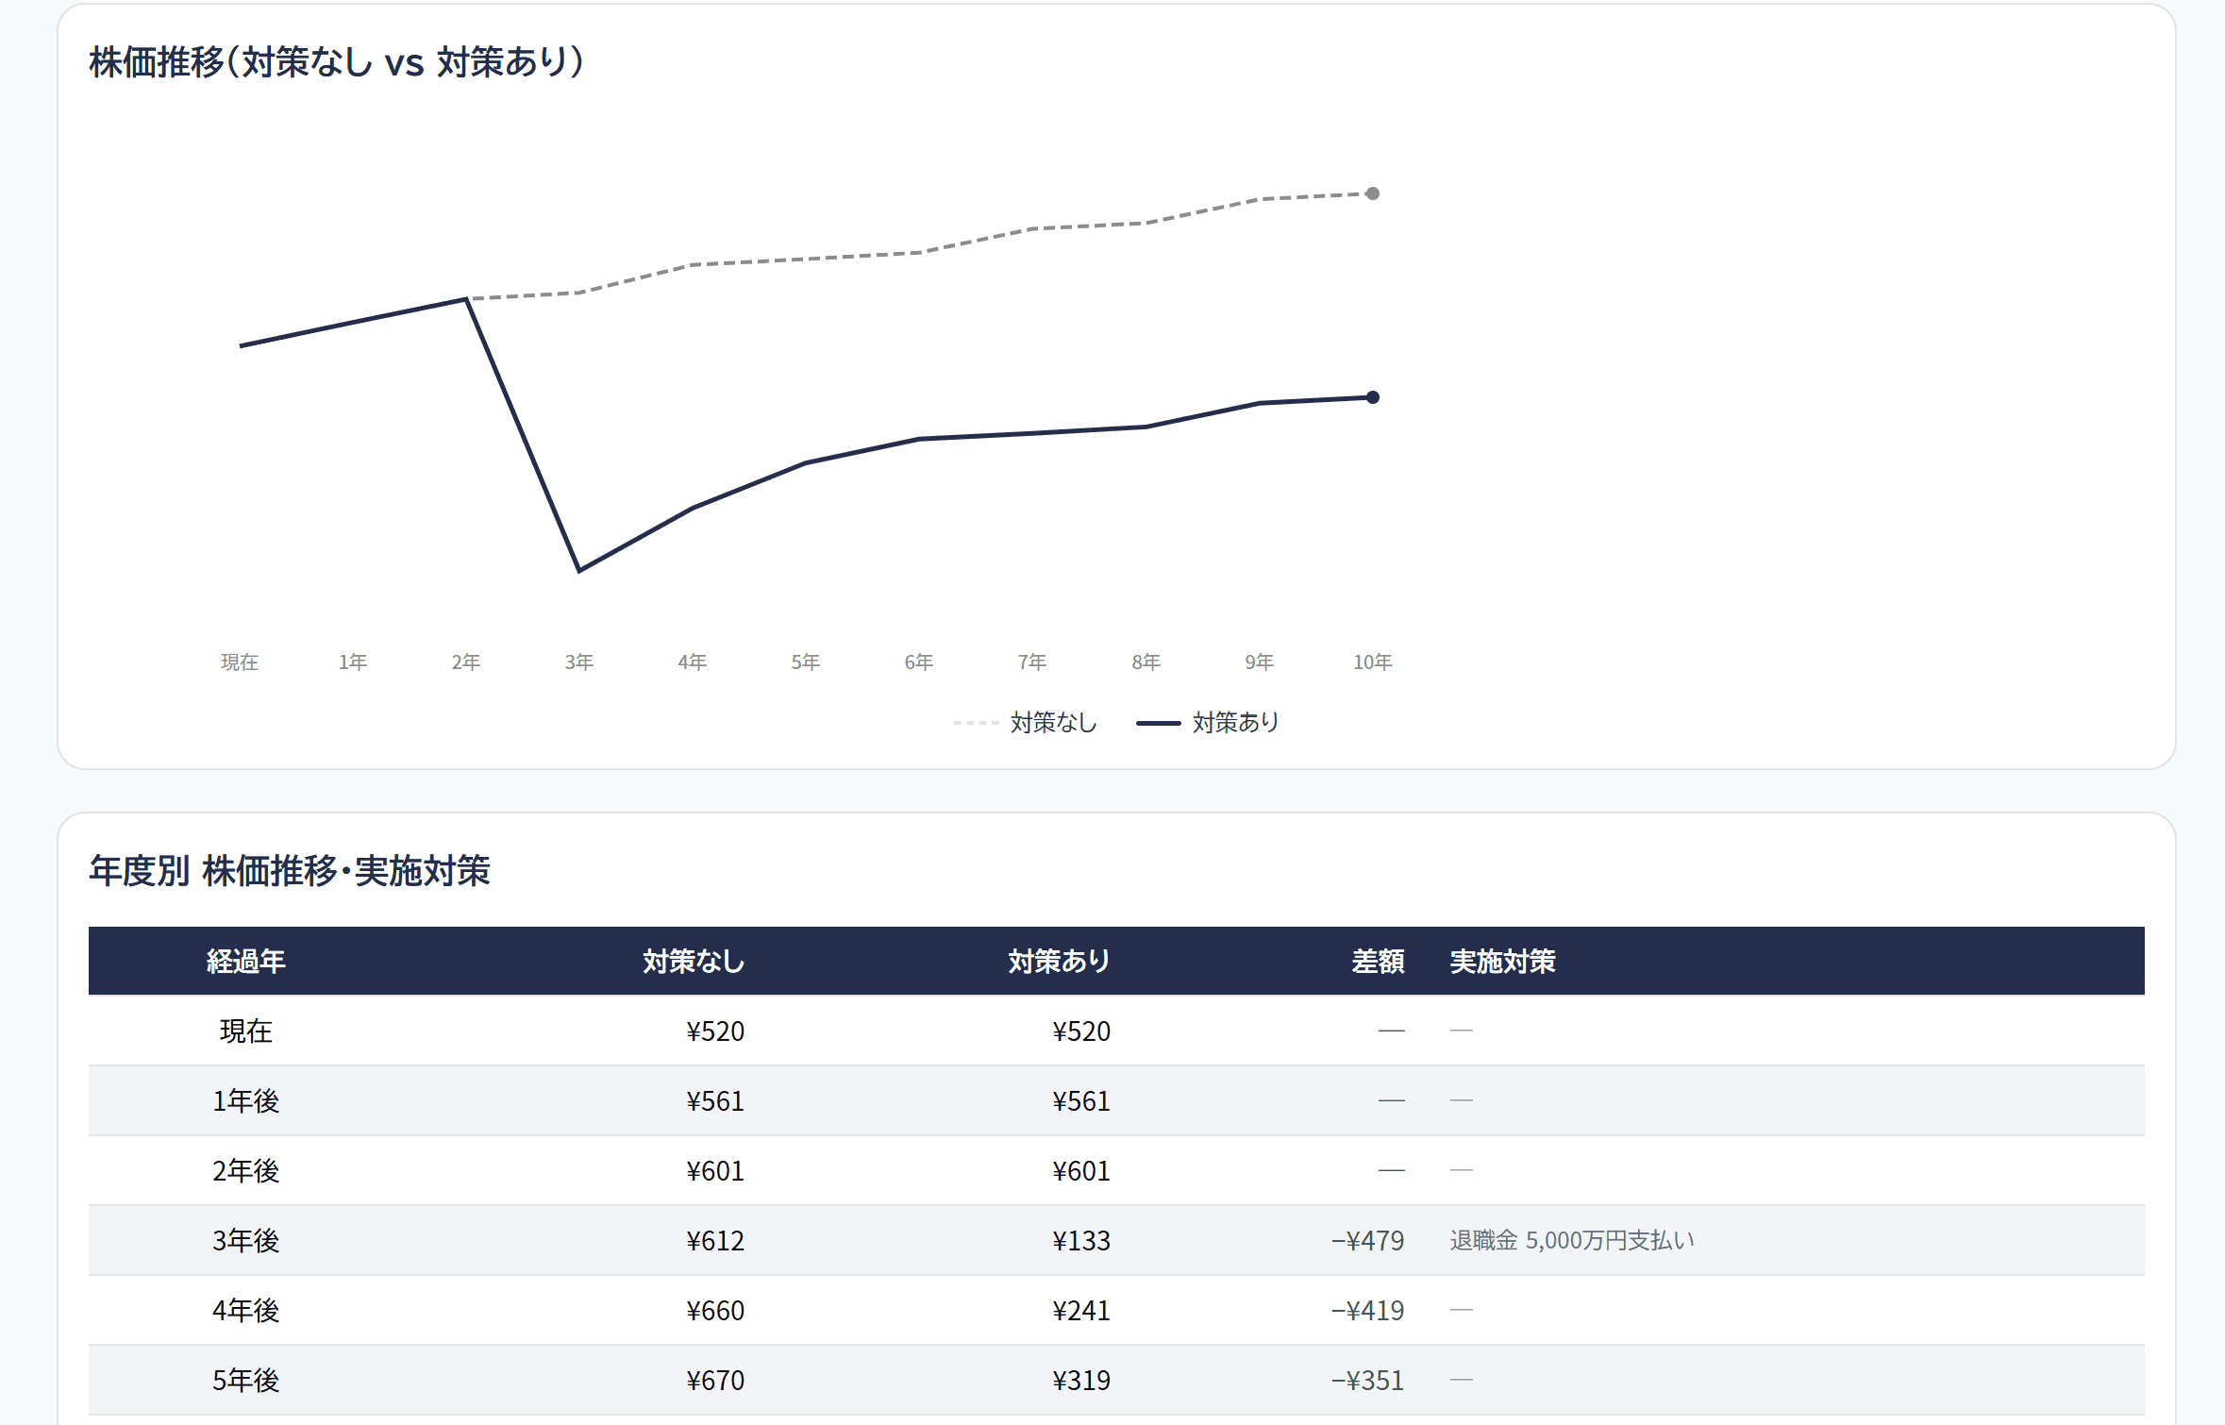The height and width of the screenshot is (1425, 2225).
Task: Click the 3年 low point on 対策あり line
Action: 579,570
